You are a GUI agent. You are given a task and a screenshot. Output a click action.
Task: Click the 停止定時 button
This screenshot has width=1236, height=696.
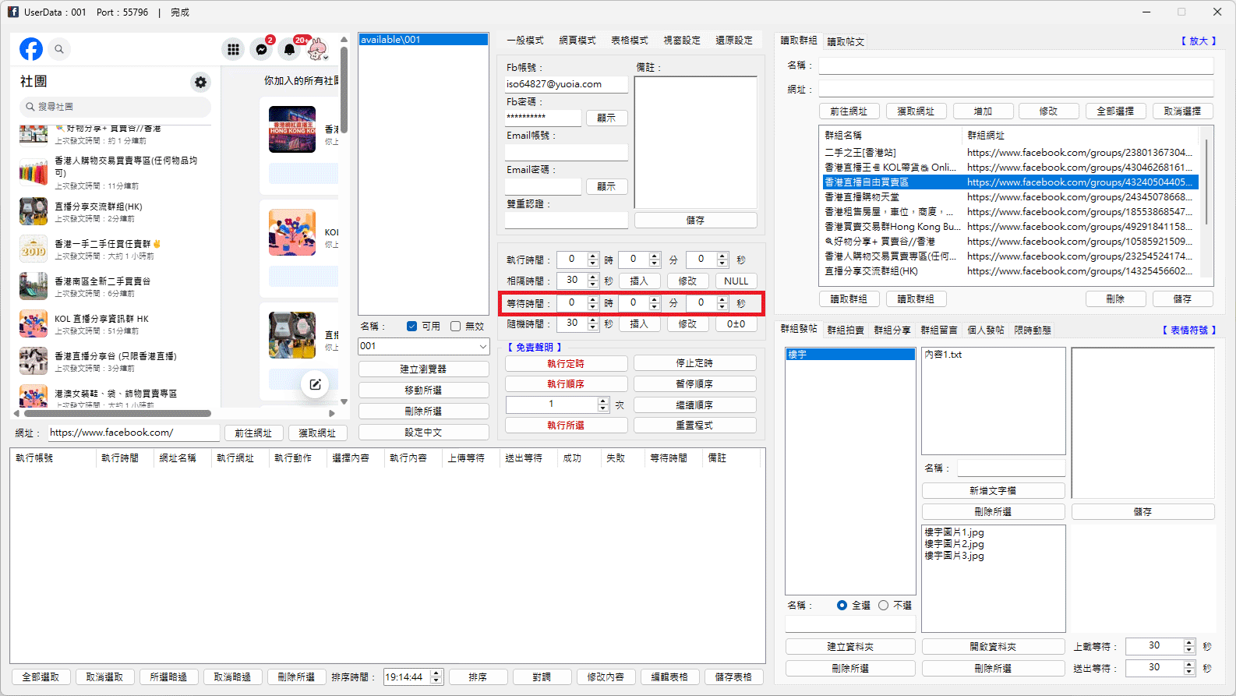pyautogui.click(x=694, y=363)
